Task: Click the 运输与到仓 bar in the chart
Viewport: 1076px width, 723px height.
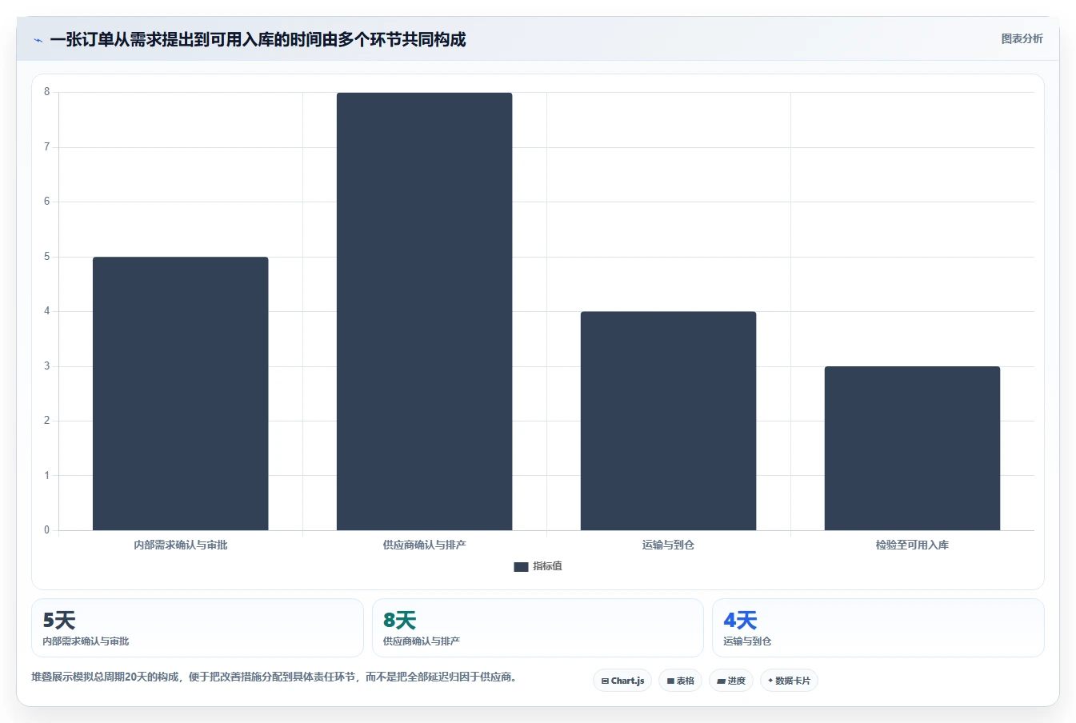Action: point(668,421)
